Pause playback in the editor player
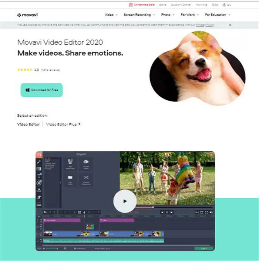This screenshot has width=259, height=261. click(167, 212)
